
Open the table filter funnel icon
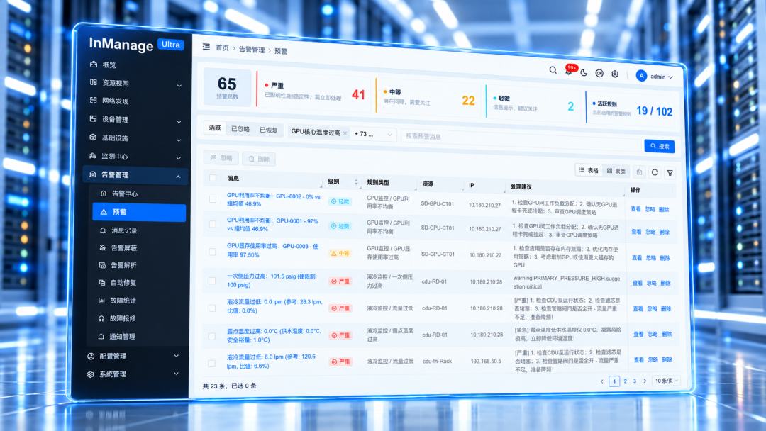coord(670,172)
